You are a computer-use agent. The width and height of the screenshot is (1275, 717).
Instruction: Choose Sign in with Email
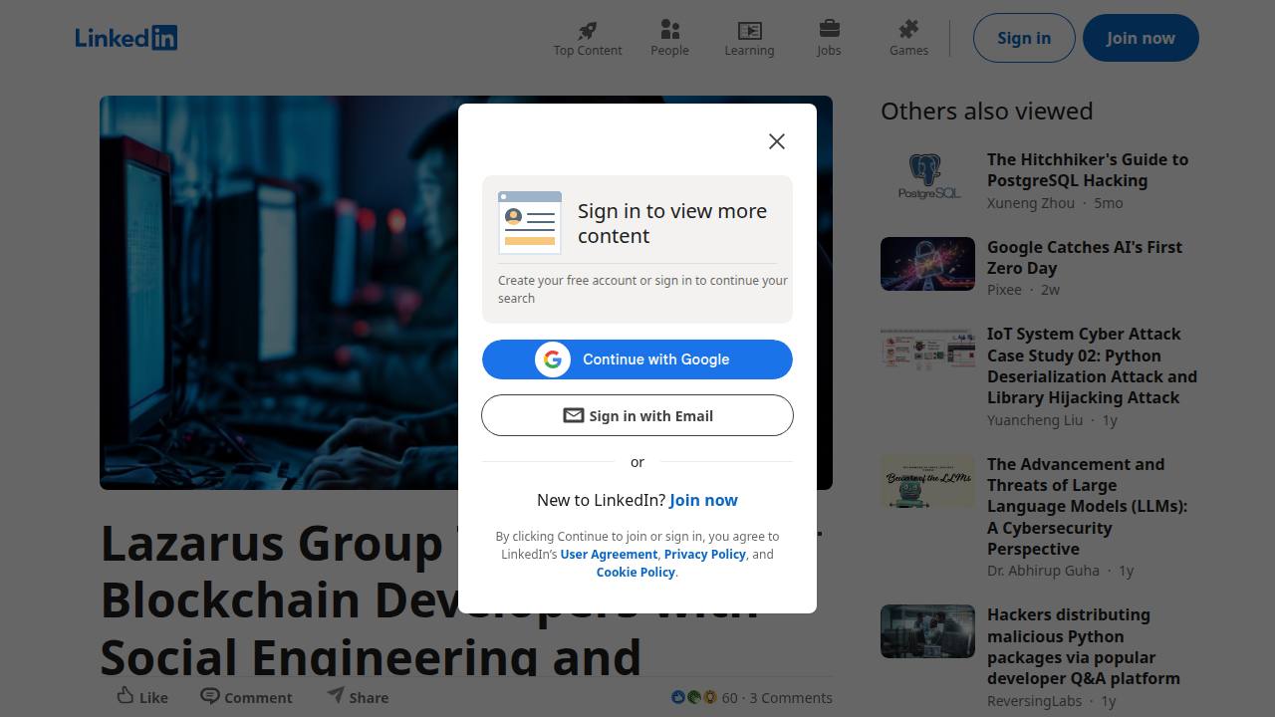[x=637, y=415]
